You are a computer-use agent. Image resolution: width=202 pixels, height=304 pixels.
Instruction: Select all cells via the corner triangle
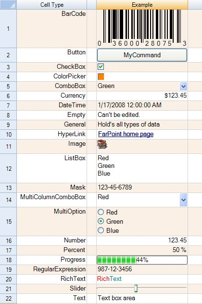pyautogui.click(x=8, y=5)
